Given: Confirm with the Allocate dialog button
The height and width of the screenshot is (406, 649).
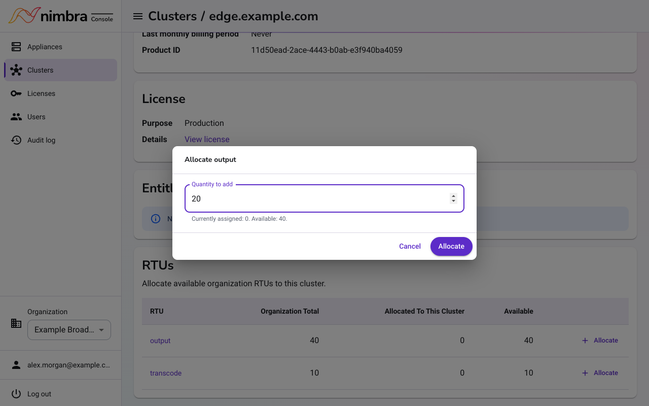Looking at the screenshot, I should click(451, 246).
